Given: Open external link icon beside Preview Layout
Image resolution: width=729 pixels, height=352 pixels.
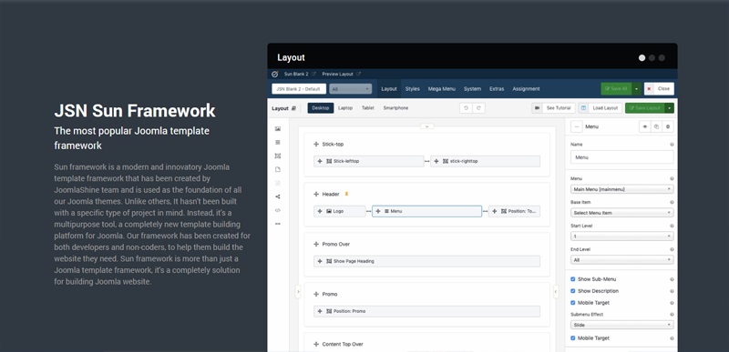Looking at the screenshot, I should click(358, 74).
